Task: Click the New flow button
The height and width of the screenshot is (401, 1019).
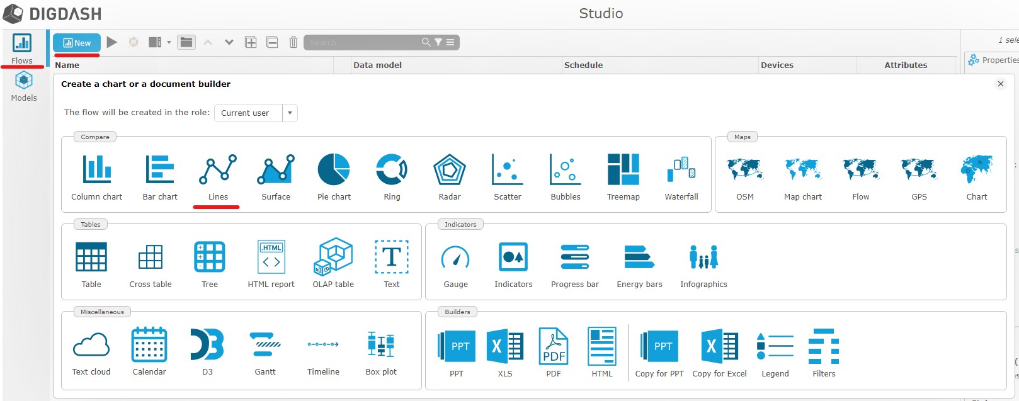Action: [76, 43]
